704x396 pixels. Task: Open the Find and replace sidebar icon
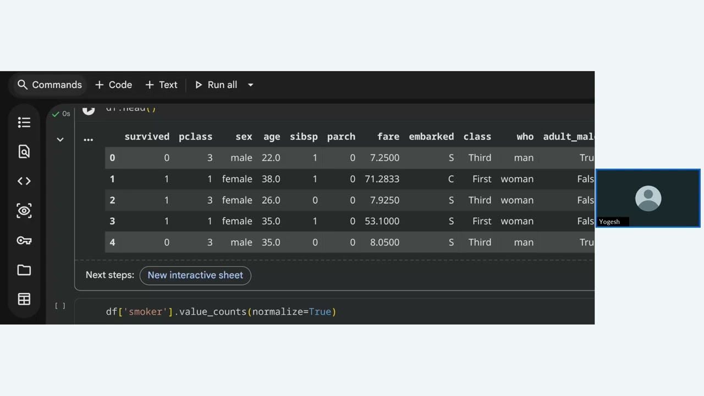tap(24, 152)
